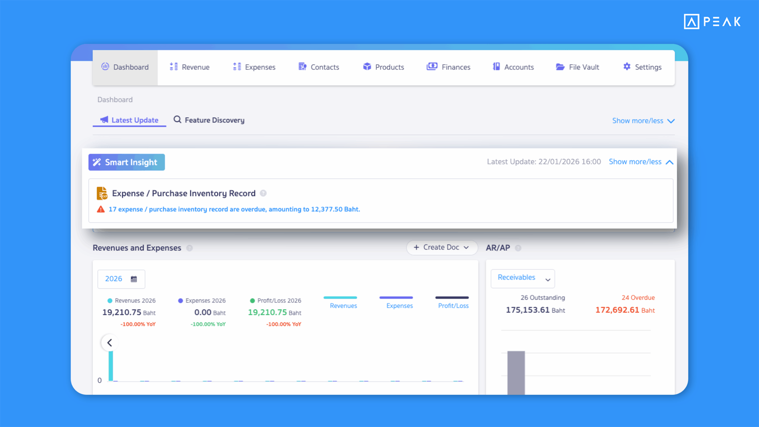Toggle Profit/Loss visibility on the chart
The width and height of the screenshot is (759, 427).
[452, 302]
